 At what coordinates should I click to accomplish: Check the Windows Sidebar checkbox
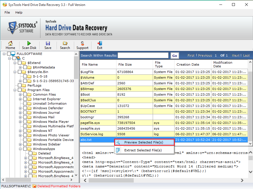coord(25,144)
